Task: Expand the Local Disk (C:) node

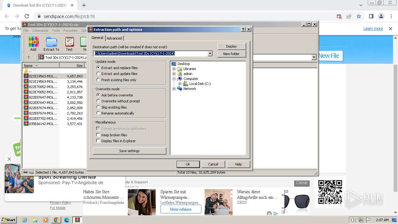Action: tap(180, 84)
